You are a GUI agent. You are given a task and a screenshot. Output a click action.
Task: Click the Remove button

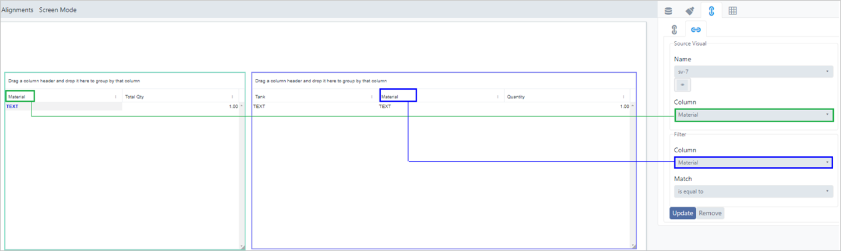[710, 213]
